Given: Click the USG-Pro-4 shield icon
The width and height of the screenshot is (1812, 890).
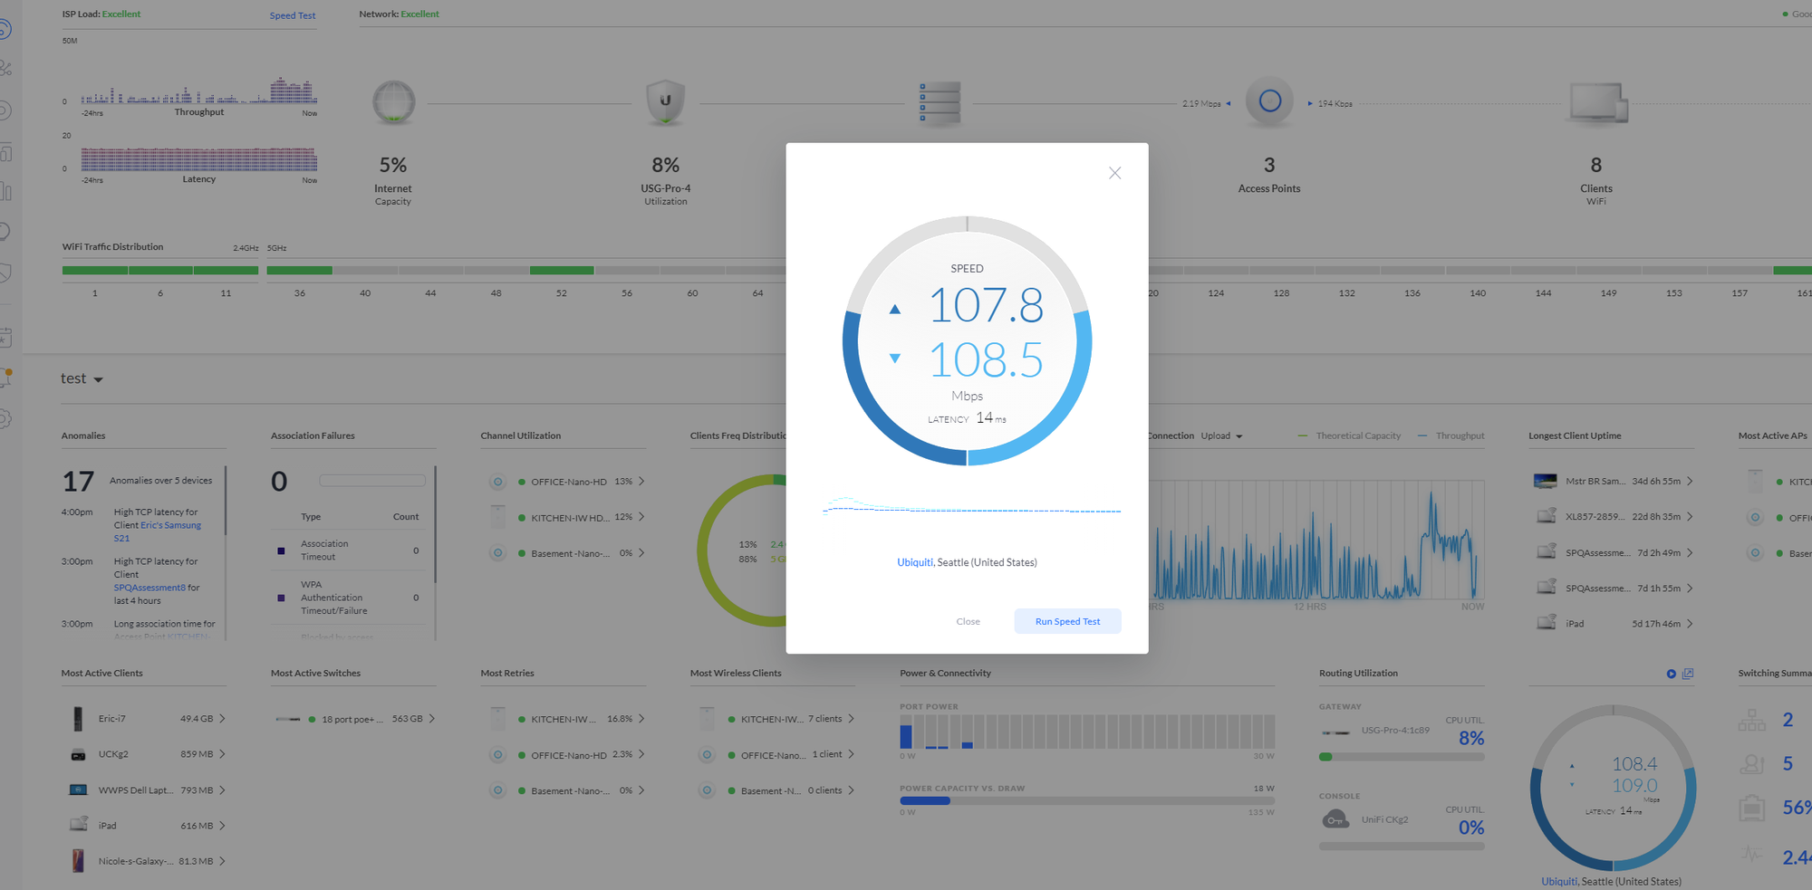Looking at the screenshot, I should 665,102.
